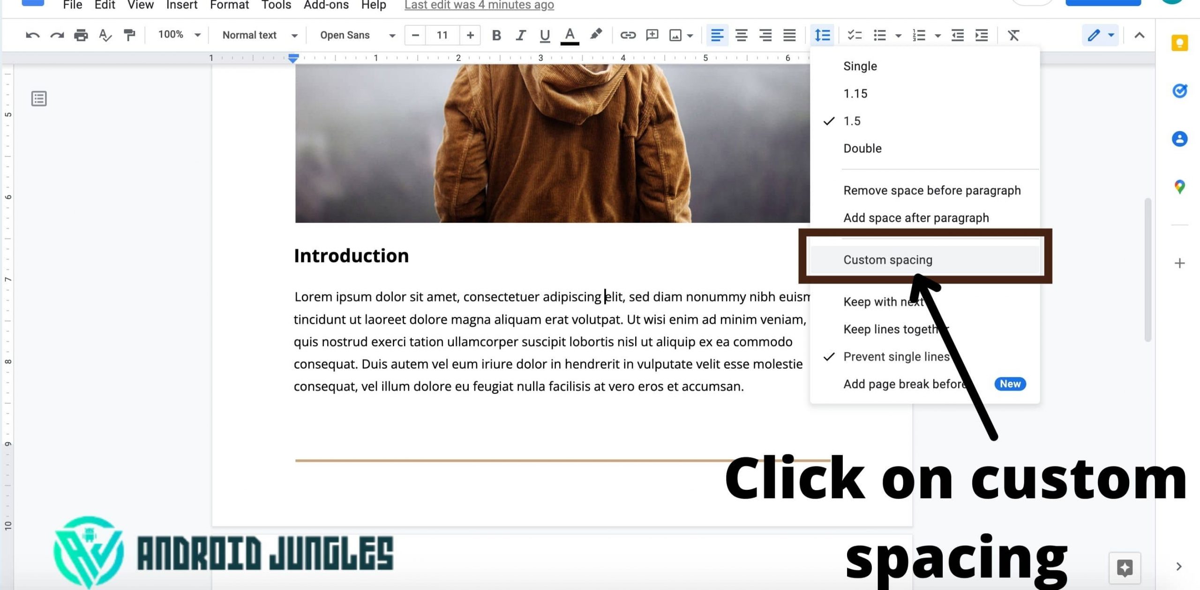Screen dimensions: 1200x590
Task: Click the Increase indent icon
Action: click(982, 35)
